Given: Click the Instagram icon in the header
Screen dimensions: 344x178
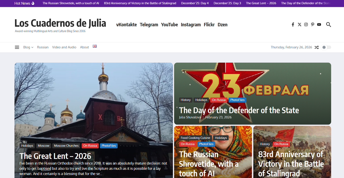Looking at the screenshot, I should 306,25.
